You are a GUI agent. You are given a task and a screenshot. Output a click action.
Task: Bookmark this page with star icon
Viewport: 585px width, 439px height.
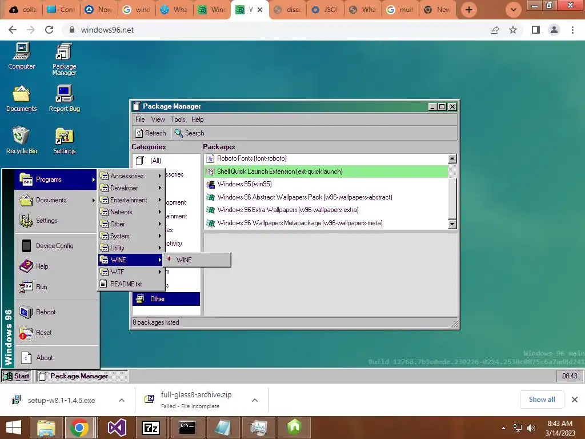click(x=513, y=30)
